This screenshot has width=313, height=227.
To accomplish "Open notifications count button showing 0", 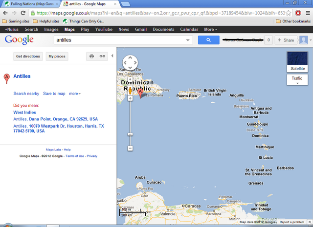I will point(268,40).
